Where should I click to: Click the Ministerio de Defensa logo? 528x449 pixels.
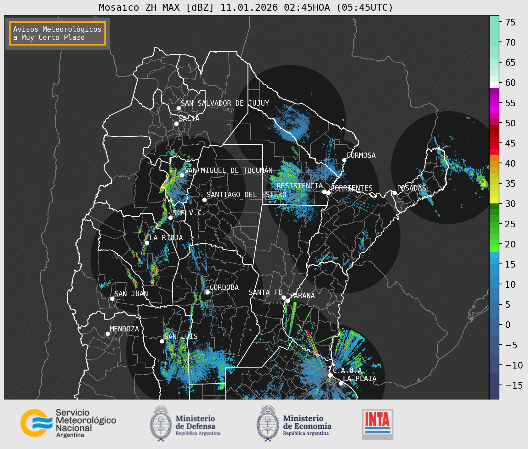pyautogui.click(x=185, y=423)
